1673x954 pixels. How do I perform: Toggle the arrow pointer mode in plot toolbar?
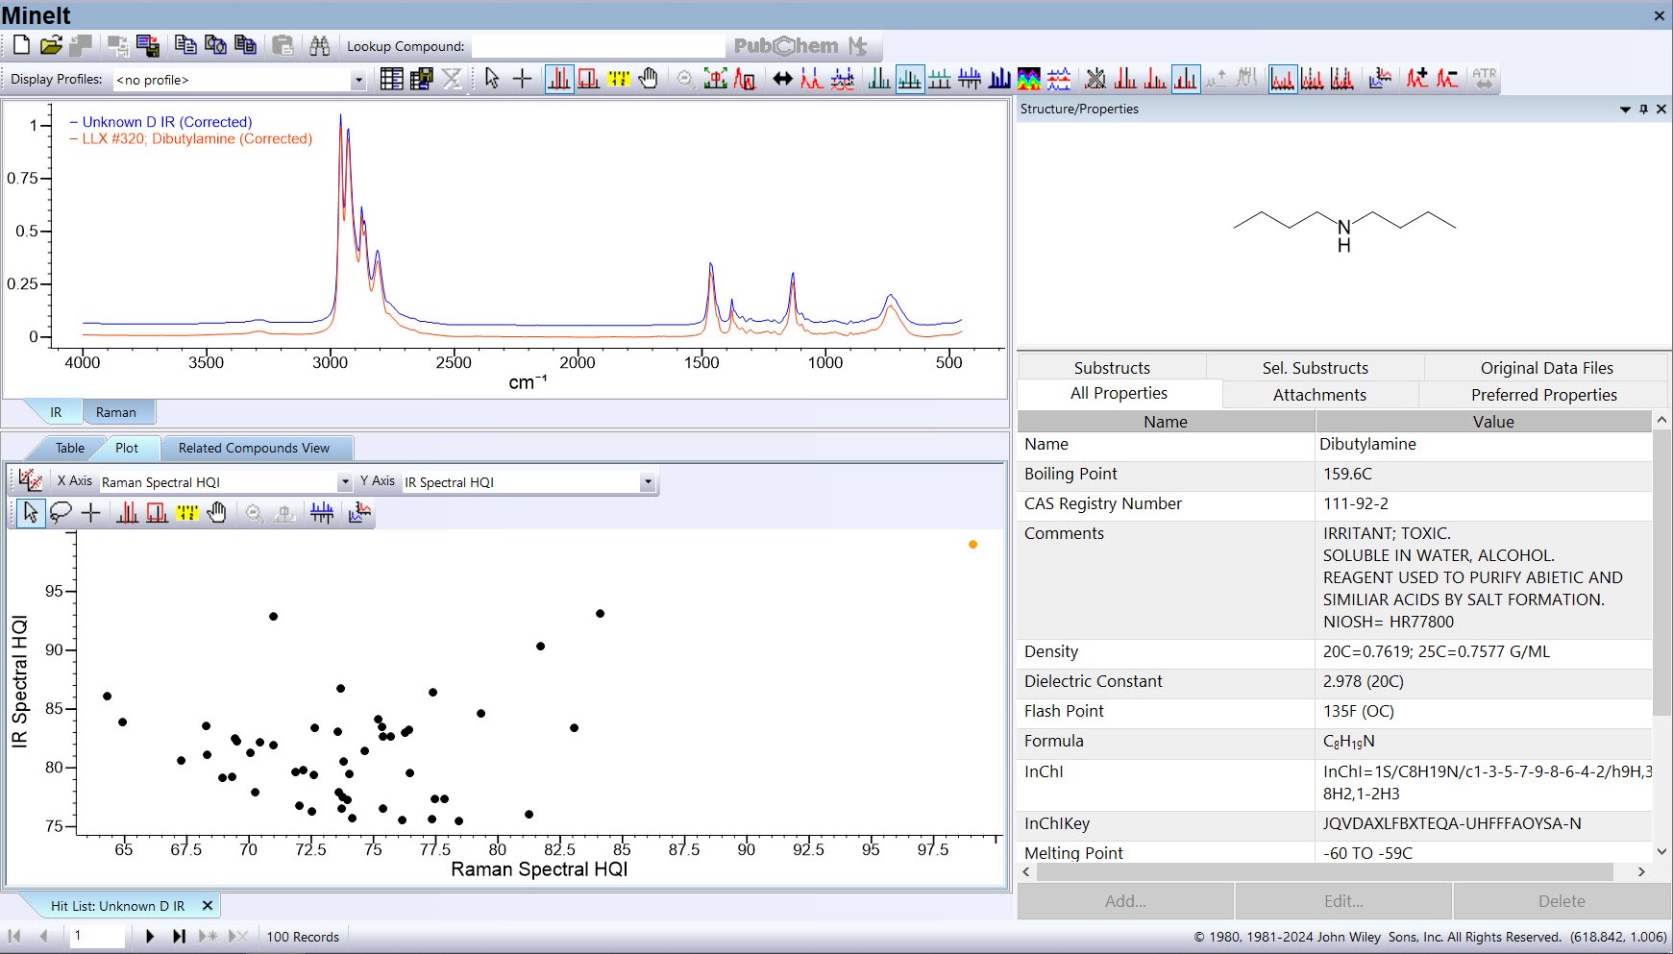coord(31,513)
